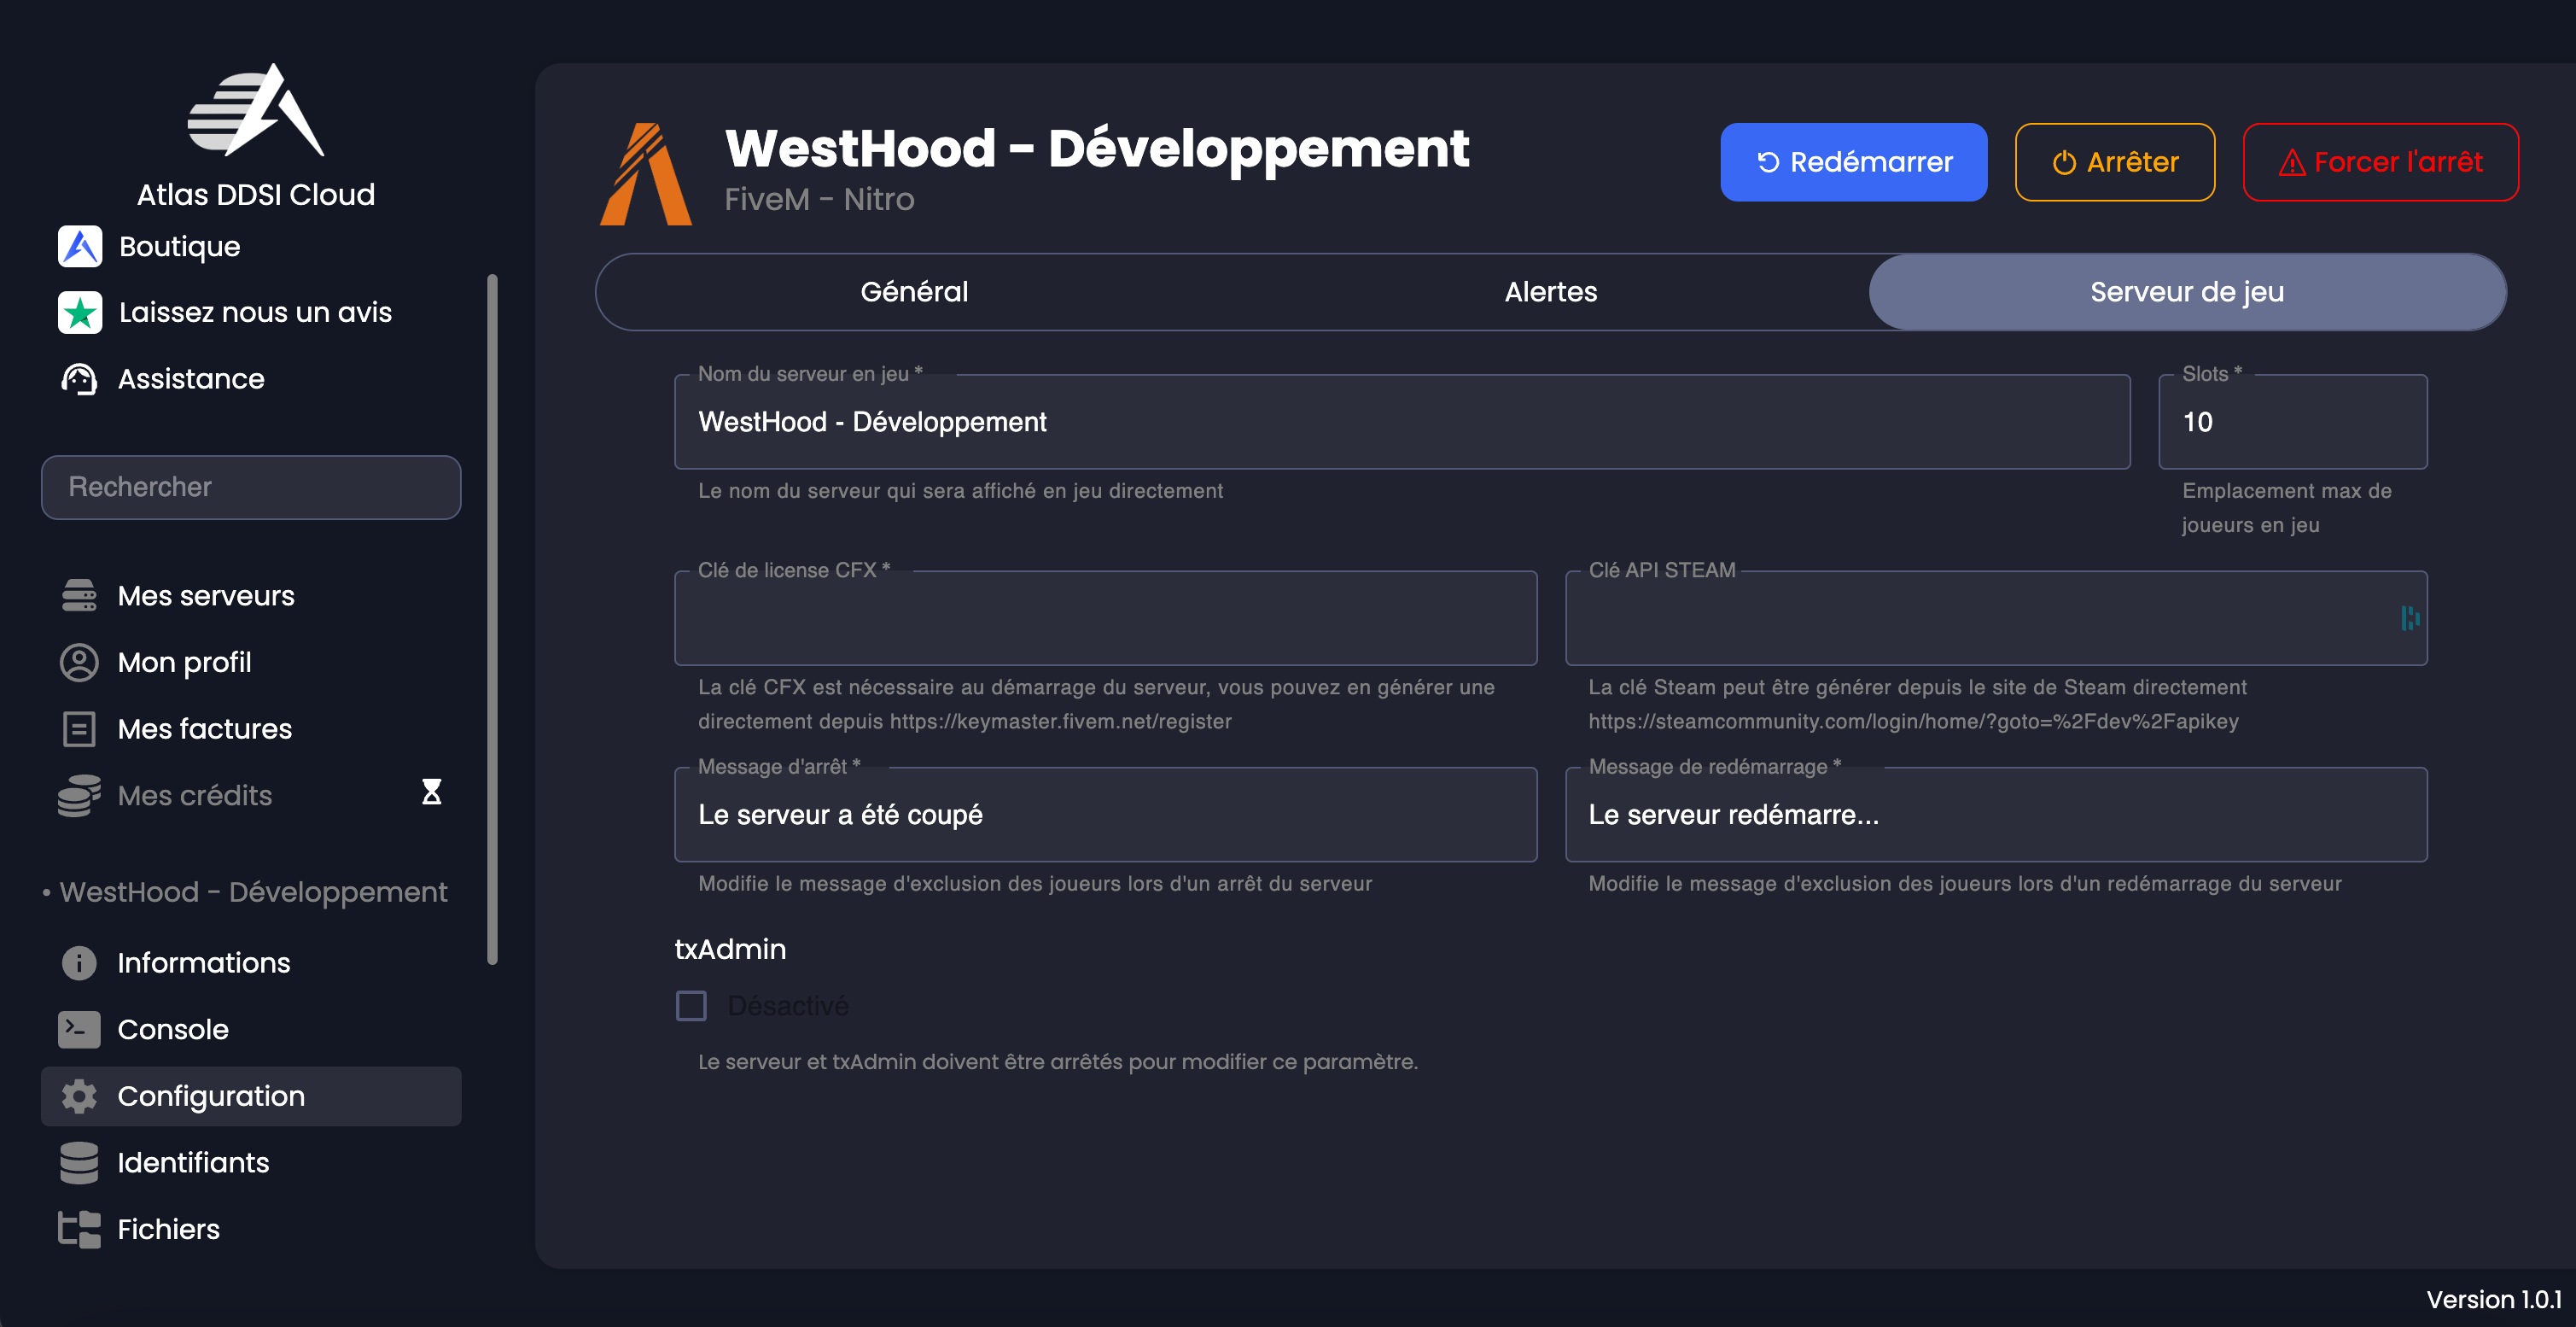
Task: Toggle the txAdmin Désactivé checkbox
Action: (691, 1006)
